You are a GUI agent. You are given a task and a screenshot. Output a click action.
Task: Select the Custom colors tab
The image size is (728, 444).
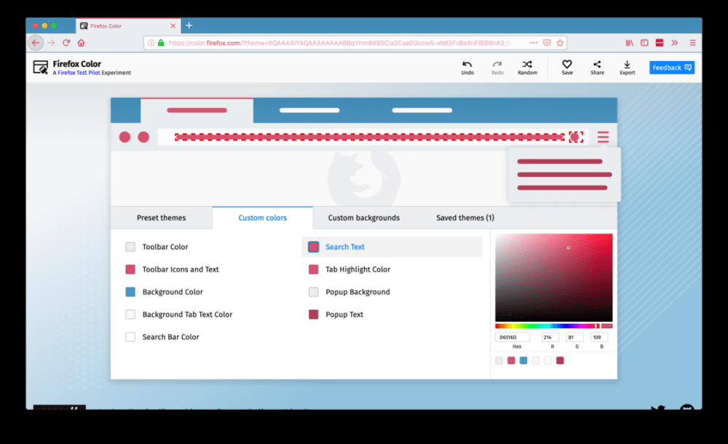click(x=262, y=218)
